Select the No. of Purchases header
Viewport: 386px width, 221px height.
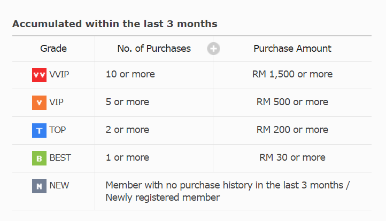[x=154, y=49]
